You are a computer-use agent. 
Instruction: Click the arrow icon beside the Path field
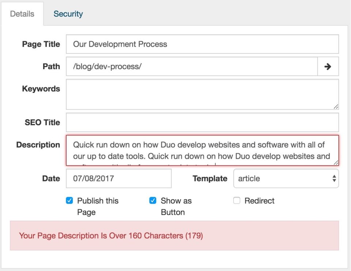(x=328, y=66)
